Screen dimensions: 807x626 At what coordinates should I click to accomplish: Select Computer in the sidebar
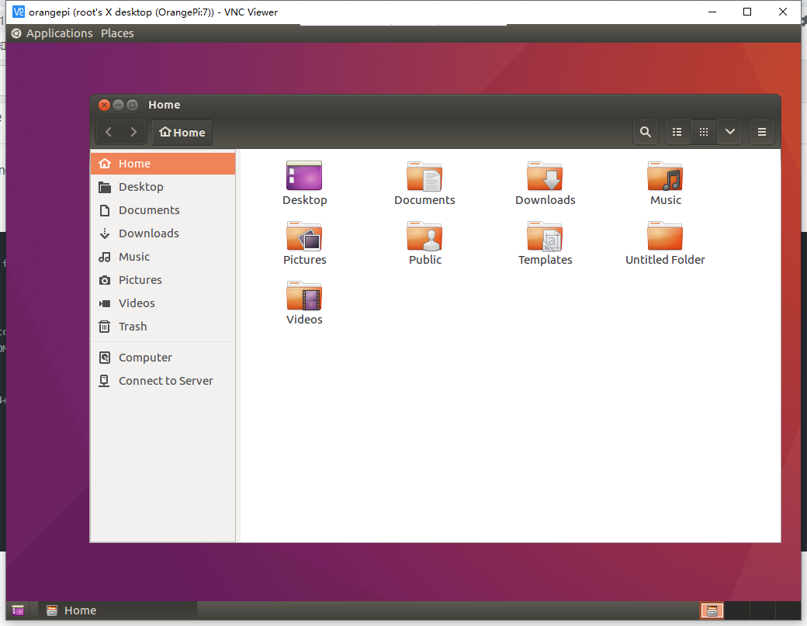point(144,357)
